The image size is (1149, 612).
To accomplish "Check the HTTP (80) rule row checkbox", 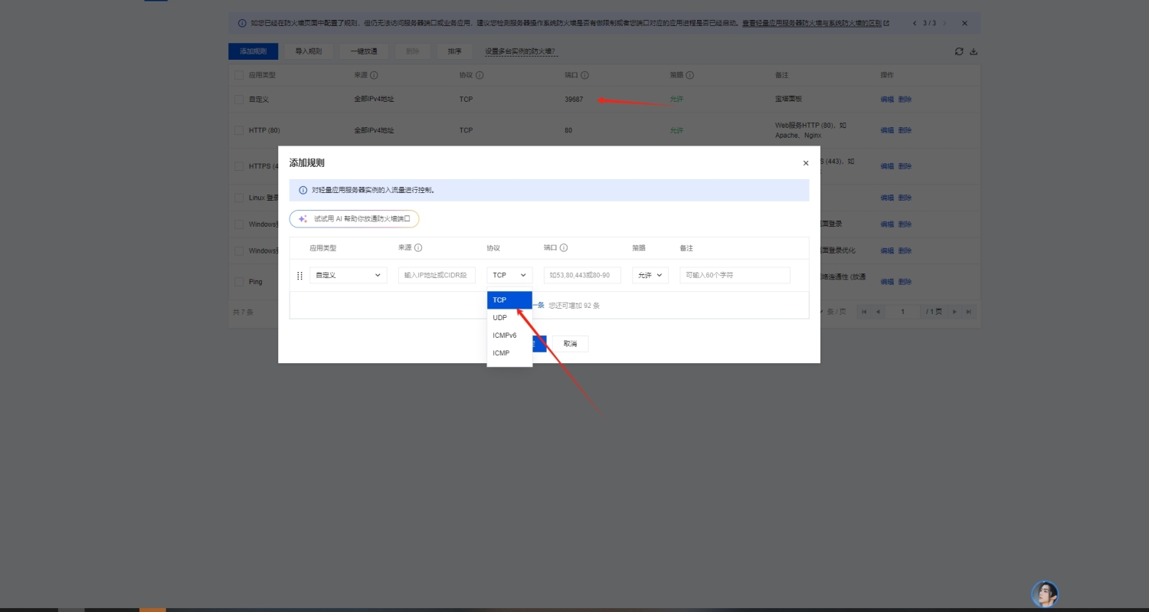I will point(239,130).
